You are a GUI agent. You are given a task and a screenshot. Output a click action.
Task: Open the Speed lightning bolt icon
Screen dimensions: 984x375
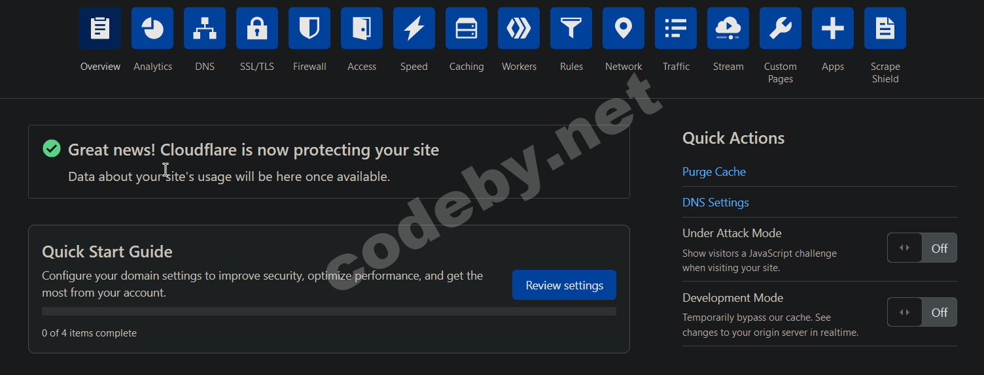click(x=414, y=28)
